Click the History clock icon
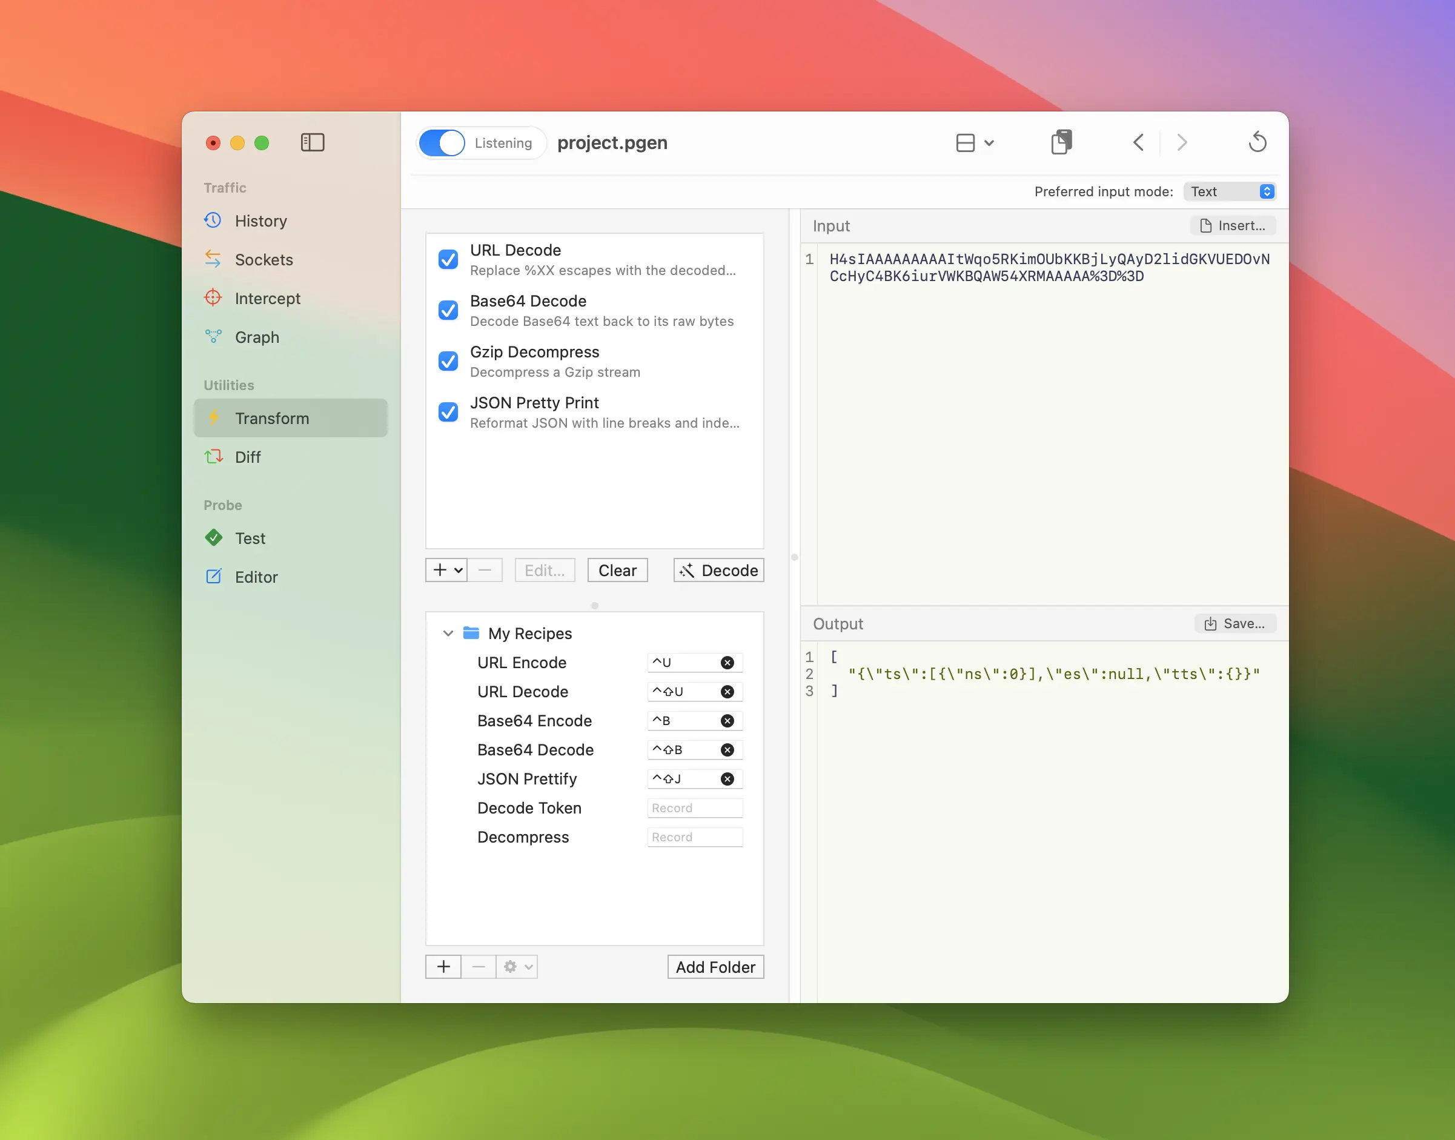This screenshot has width=1455, height=1140. pyautogui.click(x=213, y=220)
